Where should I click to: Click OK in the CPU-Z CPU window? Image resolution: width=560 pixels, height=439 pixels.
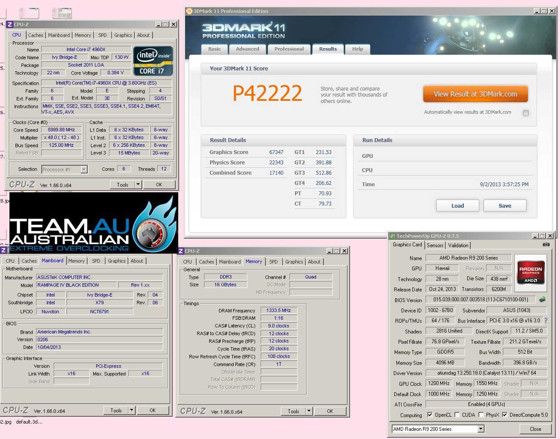point(159,185)
